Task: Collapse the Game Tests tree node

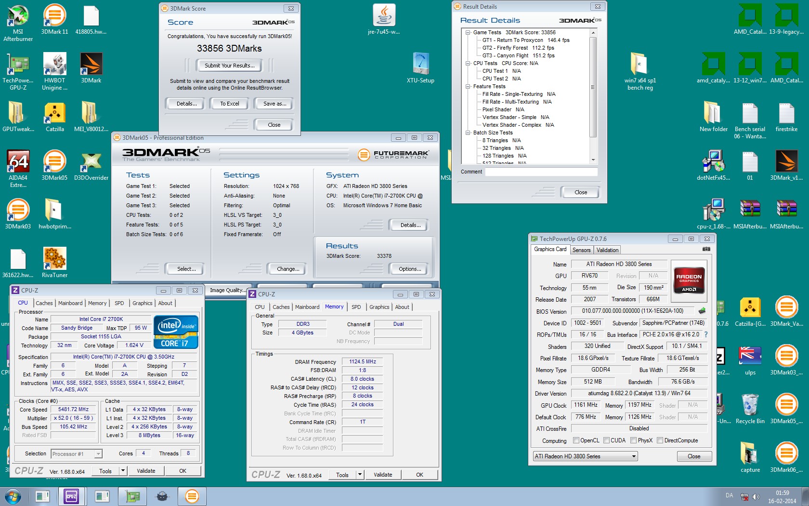Action: [x=468, y=32]
